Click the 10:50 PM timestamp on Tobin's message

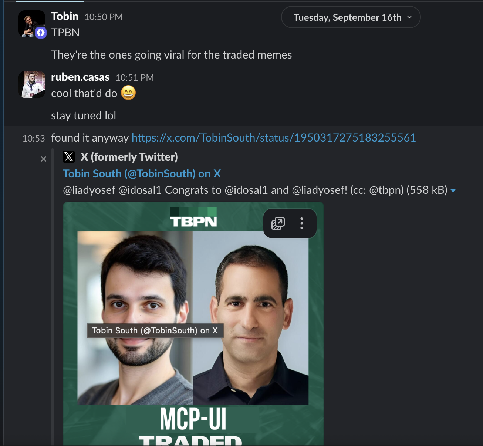pos(103,17)
